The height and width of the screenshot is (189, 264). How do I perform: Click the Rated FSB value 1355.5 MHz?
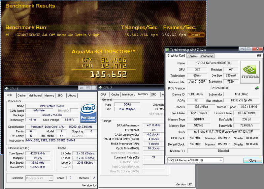(38, 167)
